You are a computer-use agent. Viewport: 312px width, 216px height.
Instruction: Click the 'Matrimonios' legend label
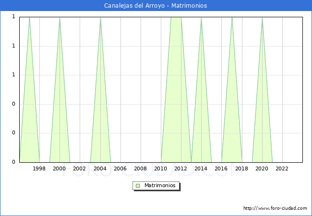[160, 186]
